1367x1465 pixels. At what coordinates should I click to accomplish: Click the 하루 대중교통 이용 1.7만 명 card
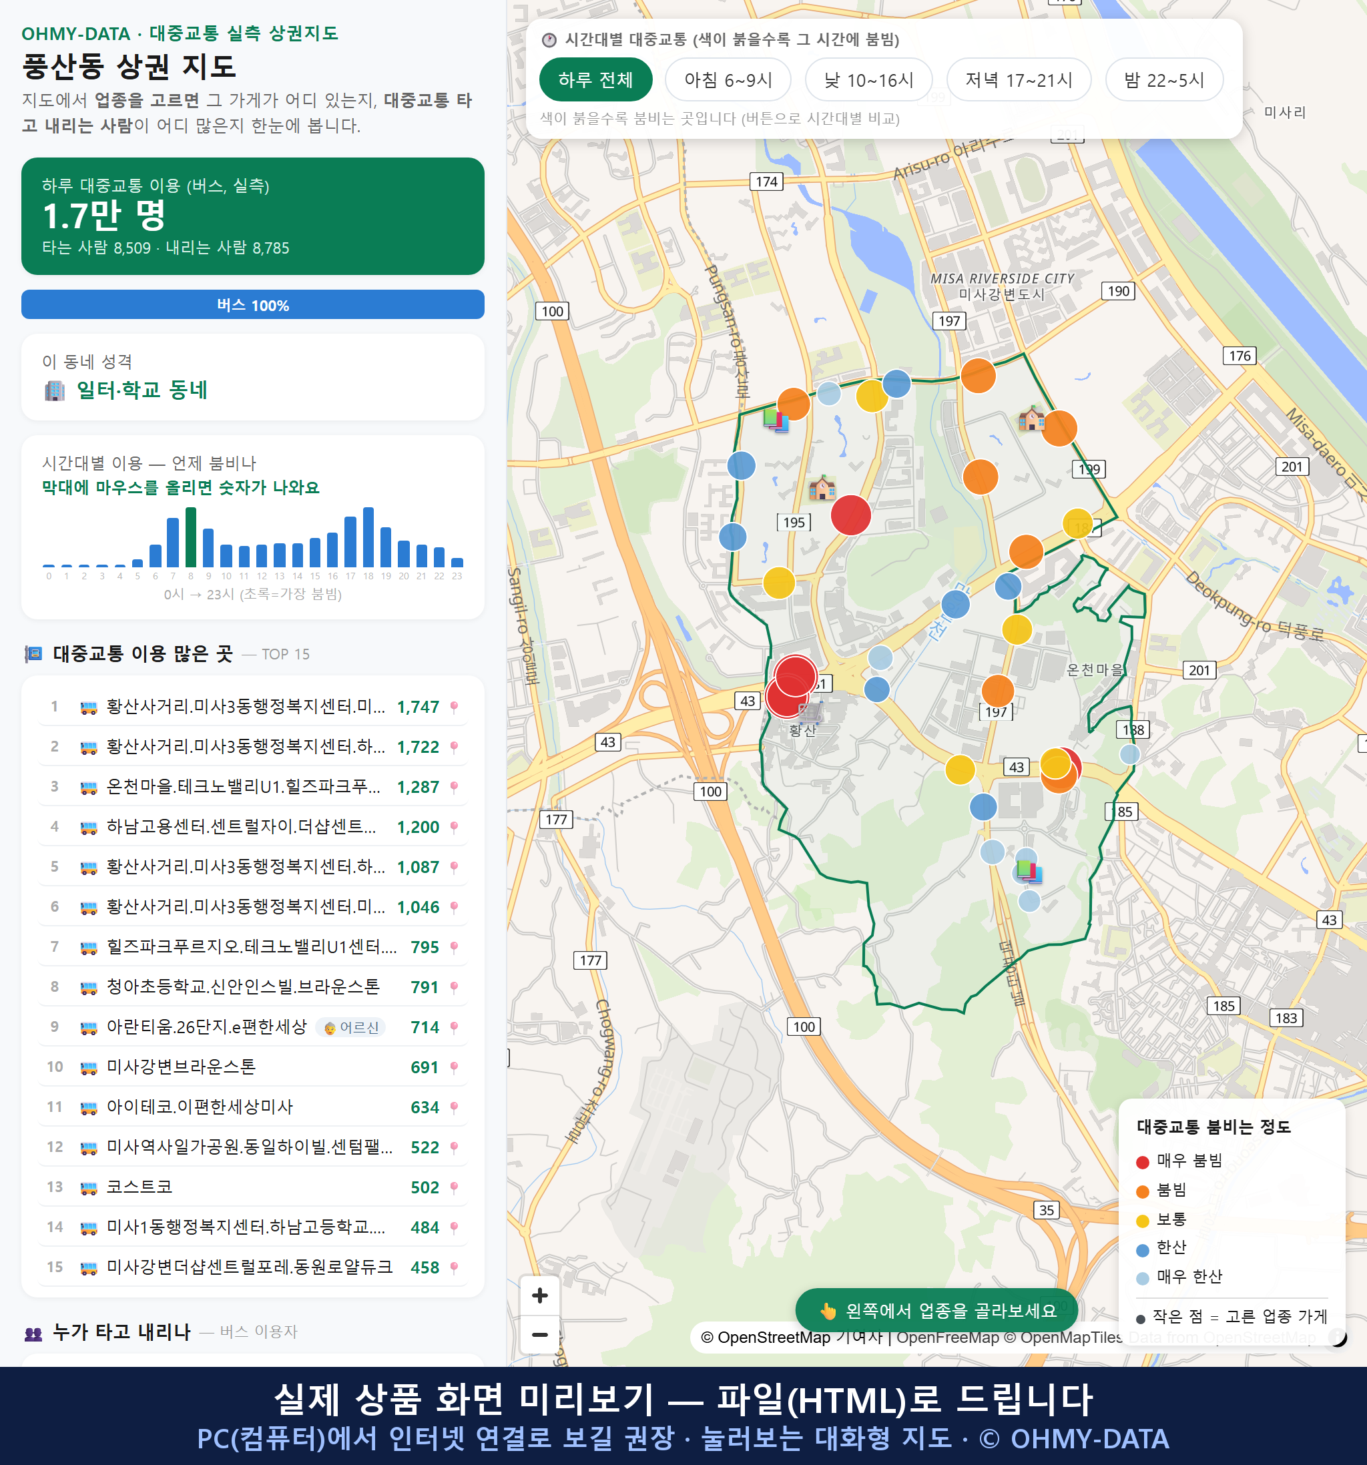[253, 216]
